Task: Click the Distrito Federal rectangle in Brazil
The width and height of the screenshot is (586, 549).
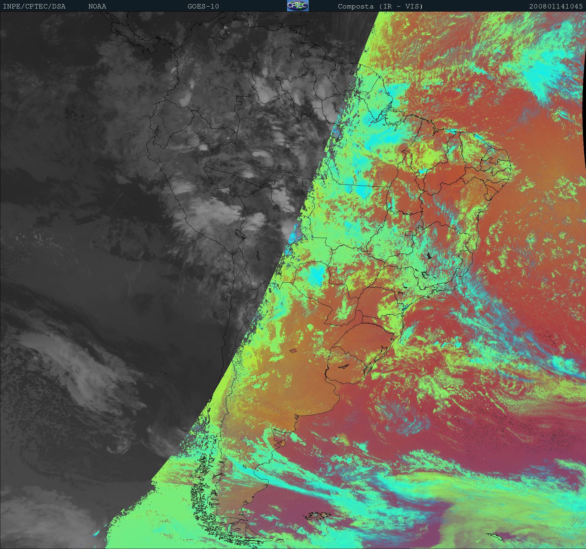Action: 409,233
